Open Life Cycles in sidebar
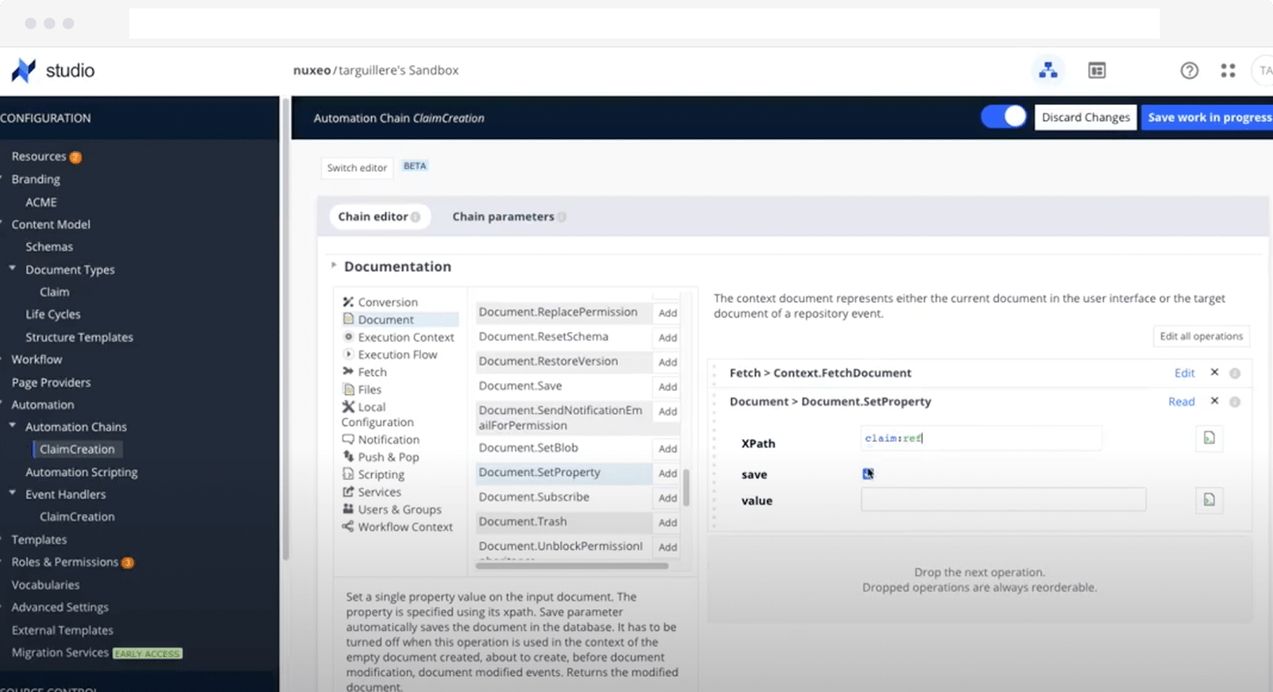The width and height of the screenshot is (1273, 692). click(53, 315)
